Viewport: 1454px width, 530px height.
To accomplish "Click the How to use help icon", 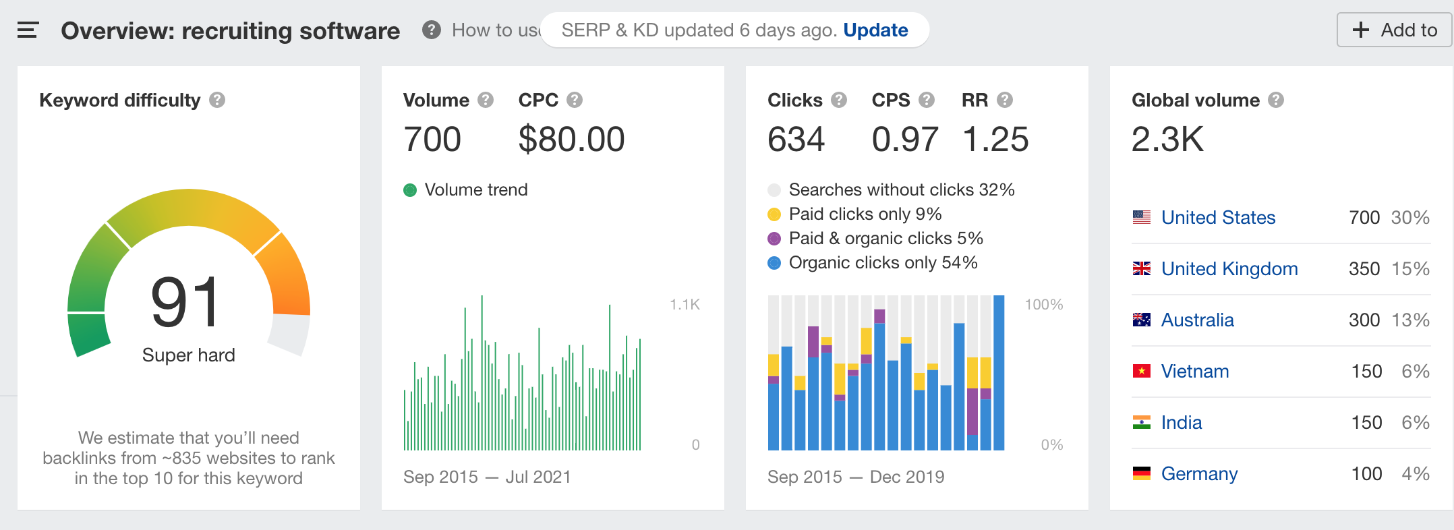I will [432, 30].
